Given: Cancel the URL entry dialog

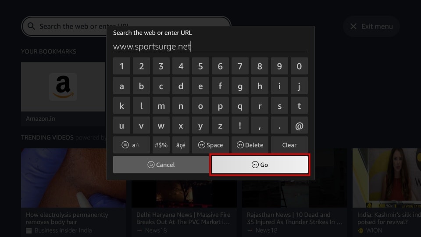Looking at the screenshot, I should 161,165.
